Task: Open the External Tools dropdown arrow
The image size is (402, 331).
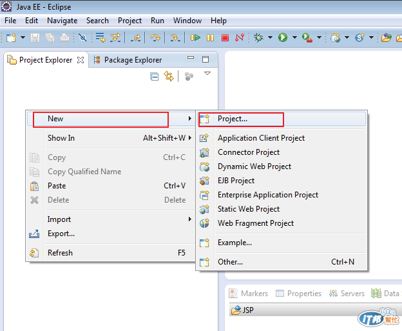Action: 319,38
